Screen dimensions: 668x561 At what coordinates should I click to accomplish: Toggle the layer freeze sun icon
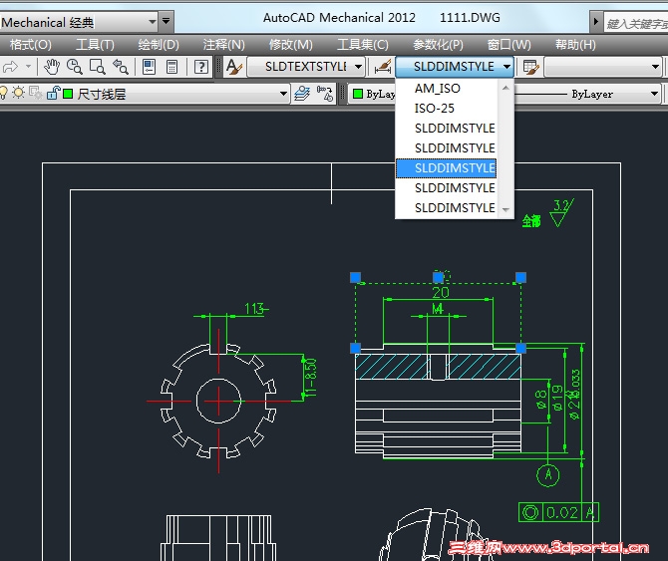pyautogui.click(x=18, y=93)
